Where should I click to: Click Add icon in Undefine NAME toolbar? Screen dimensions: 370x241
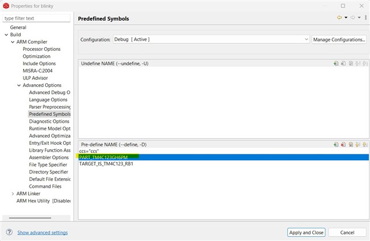pyautogui.click(x=336, y=63)
